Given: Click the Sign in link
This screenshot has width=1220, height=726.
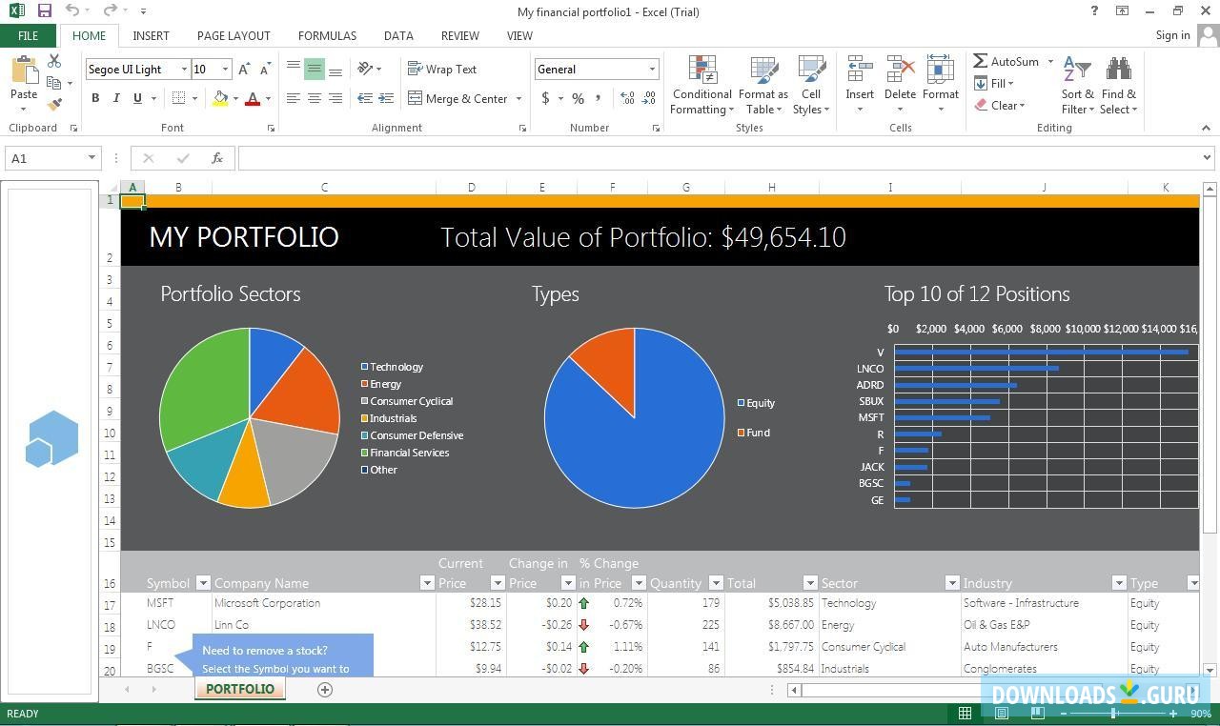Looking at the screenshot, I should point(1172,35).
